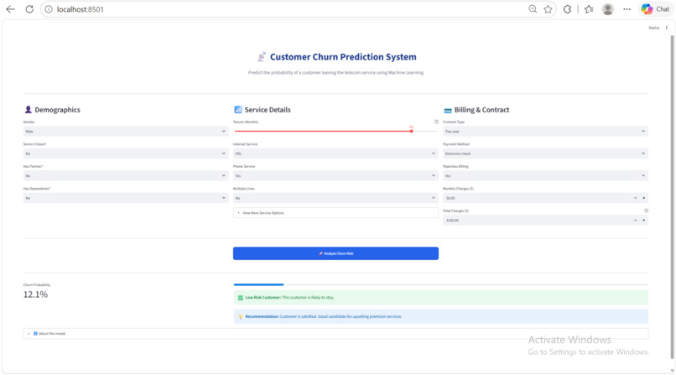This screenshot has height=375, width=676.
Task: Open the Senior Citizen? dropdown
Action: pos(126,154)
